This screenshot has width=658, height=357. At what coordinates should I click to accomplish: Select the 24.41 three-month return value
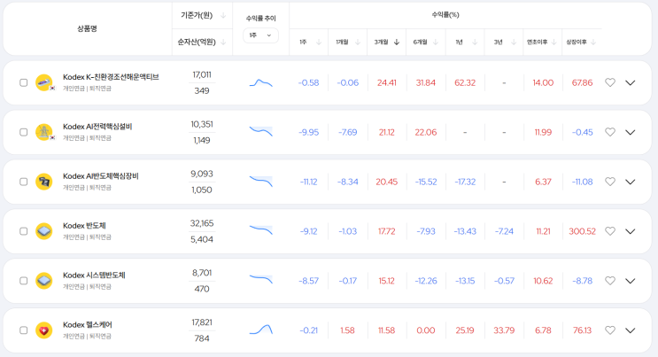(386, 82)
